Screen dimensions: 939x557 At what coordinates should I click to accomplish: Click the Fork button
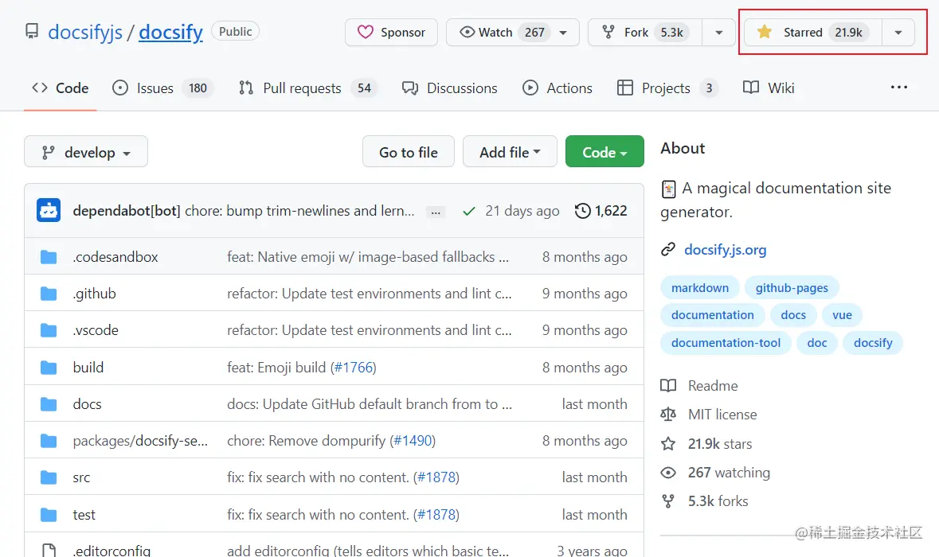[645, 33]
